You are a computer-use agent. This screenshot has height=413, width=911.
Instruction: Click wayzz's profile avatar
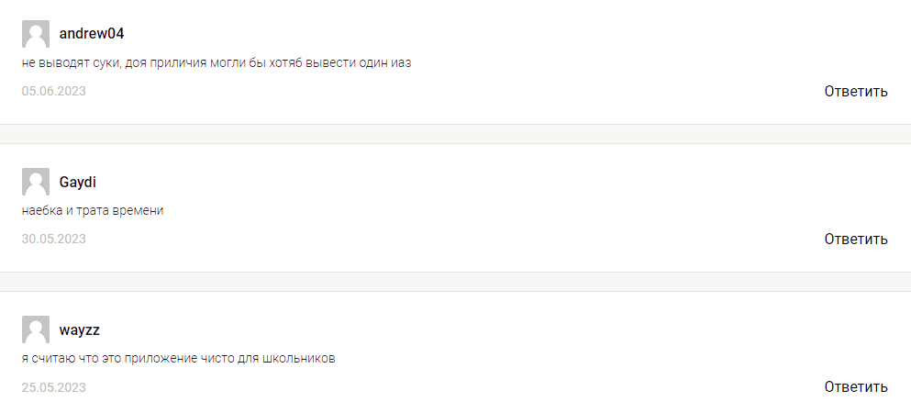pyautogui.click(x=35, y=329)
